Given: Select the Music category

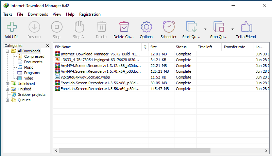Looking at the screenshot, I should click(29, 67).
